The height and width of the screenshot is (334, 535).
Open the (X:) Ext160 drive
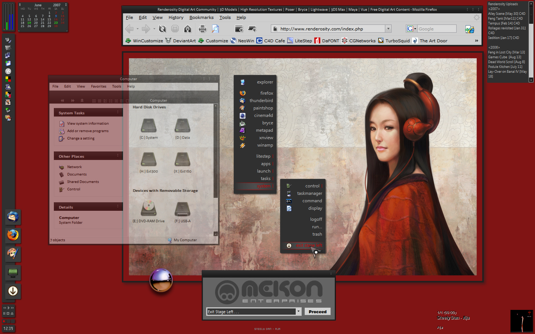182,163
